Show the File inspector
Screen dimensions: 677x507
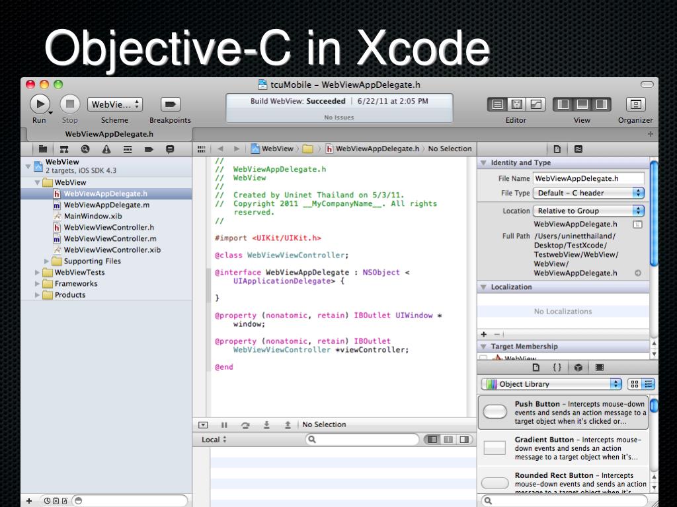tap(557, 149)
